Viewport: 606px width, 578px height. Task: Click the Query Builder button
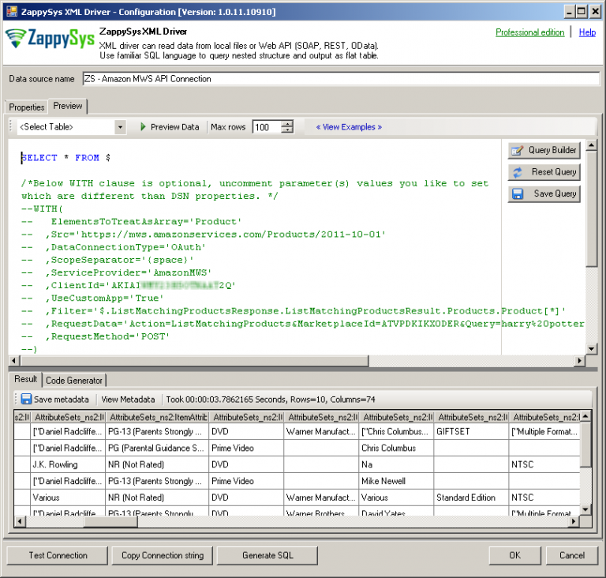pos(544,150)
